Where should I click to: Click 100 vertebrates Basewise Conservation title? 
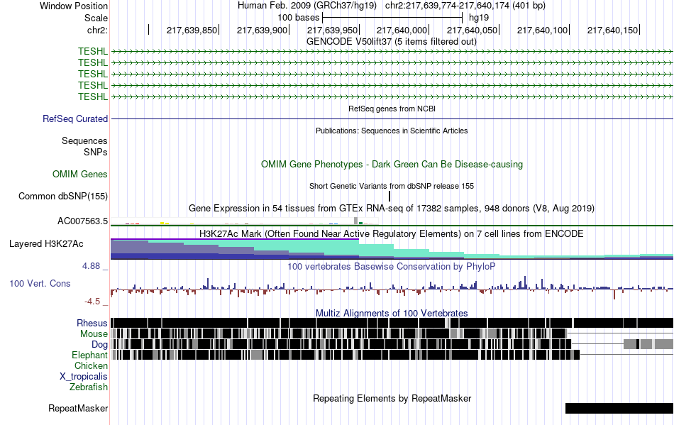tap(392, 267)
